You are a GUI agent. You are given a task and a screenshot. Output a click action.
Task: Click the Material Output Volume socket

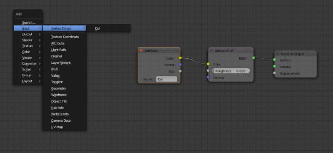point(274,66)
